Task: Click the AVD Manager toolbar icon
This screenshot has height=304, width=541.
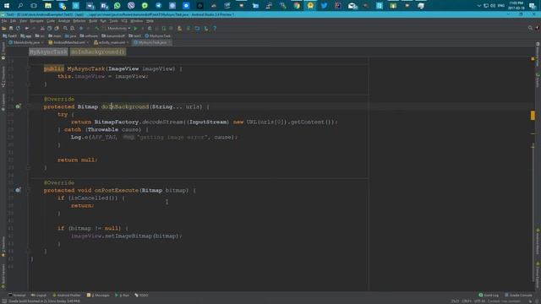Action: 179,28
